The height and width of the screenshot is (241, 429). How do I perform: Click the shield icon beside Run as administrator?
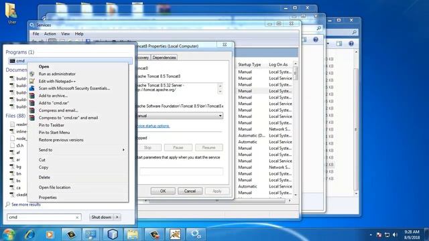point(32,74)
